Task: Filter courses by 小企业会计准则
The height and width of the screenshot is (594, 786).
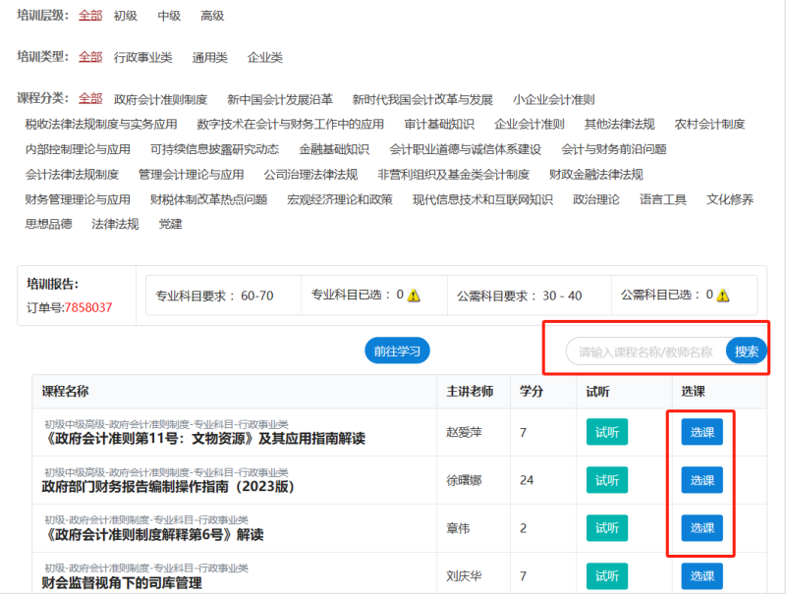Action: click(x=553, y=99)
